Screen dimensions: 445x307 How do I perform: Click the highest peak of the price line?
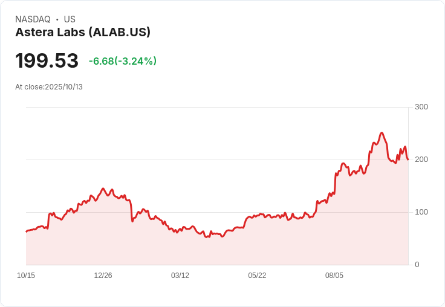pos(382,133)
